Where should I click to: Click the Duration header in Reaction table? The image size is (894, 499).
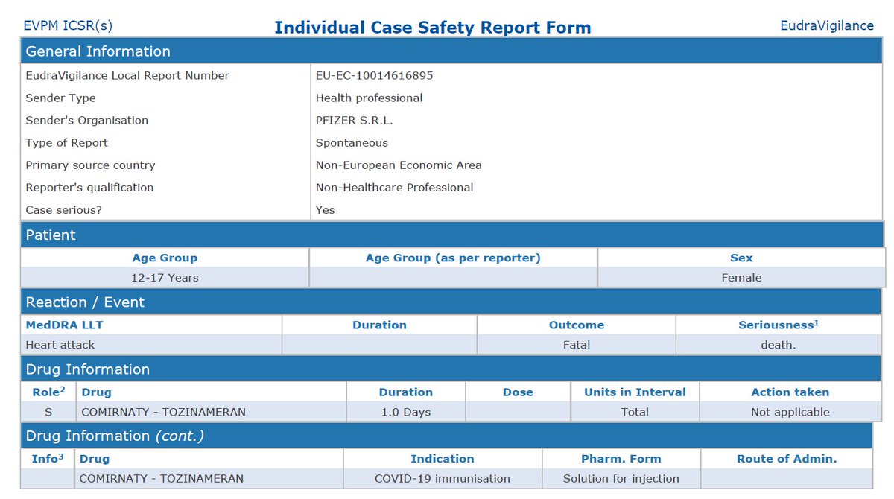[x=379, y=325]
